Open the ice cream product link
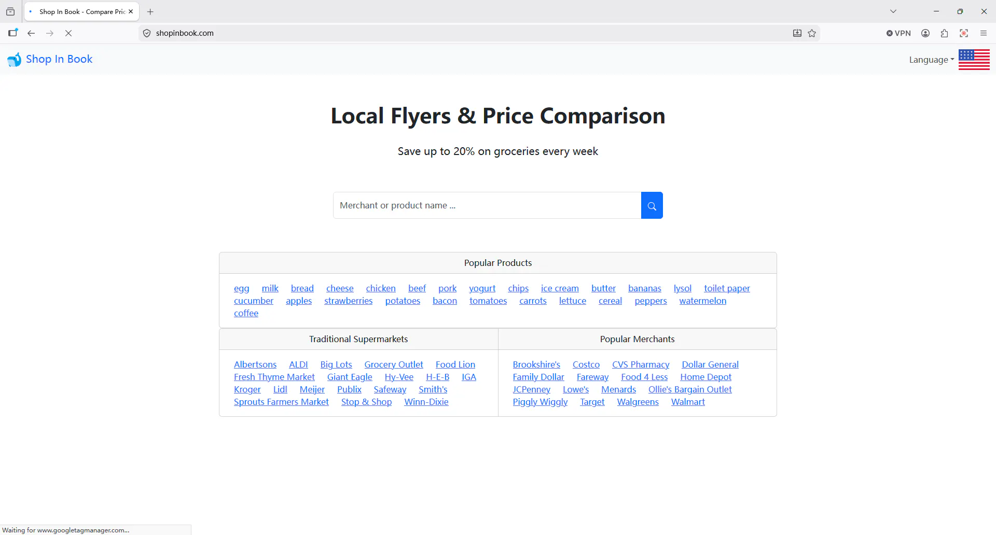This screenshot has width=996, height=535. 560,288
